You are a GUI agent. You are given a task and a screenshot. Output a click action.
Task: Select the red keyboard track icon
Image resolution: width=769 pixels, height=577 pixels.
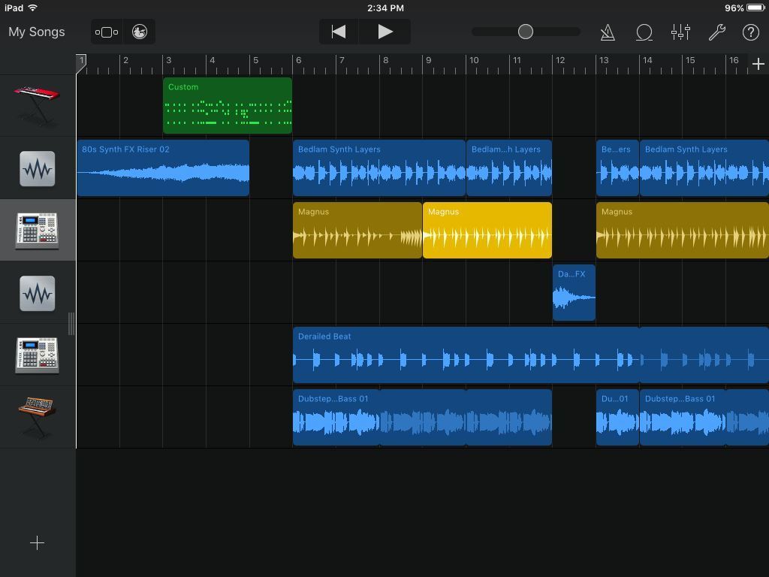click(x=37, y=105)
